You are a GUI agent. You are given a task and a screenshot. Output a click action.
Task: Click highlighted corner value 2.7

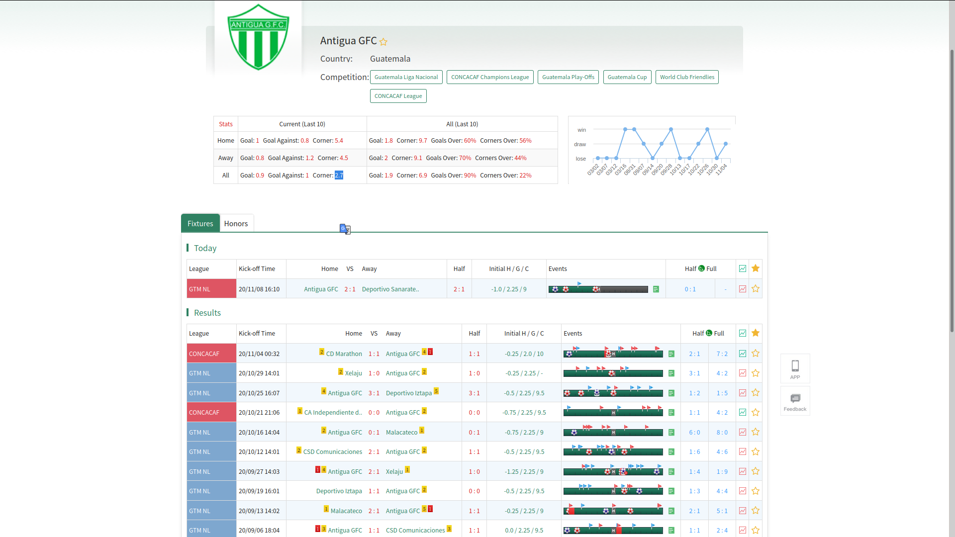[339, 176]
